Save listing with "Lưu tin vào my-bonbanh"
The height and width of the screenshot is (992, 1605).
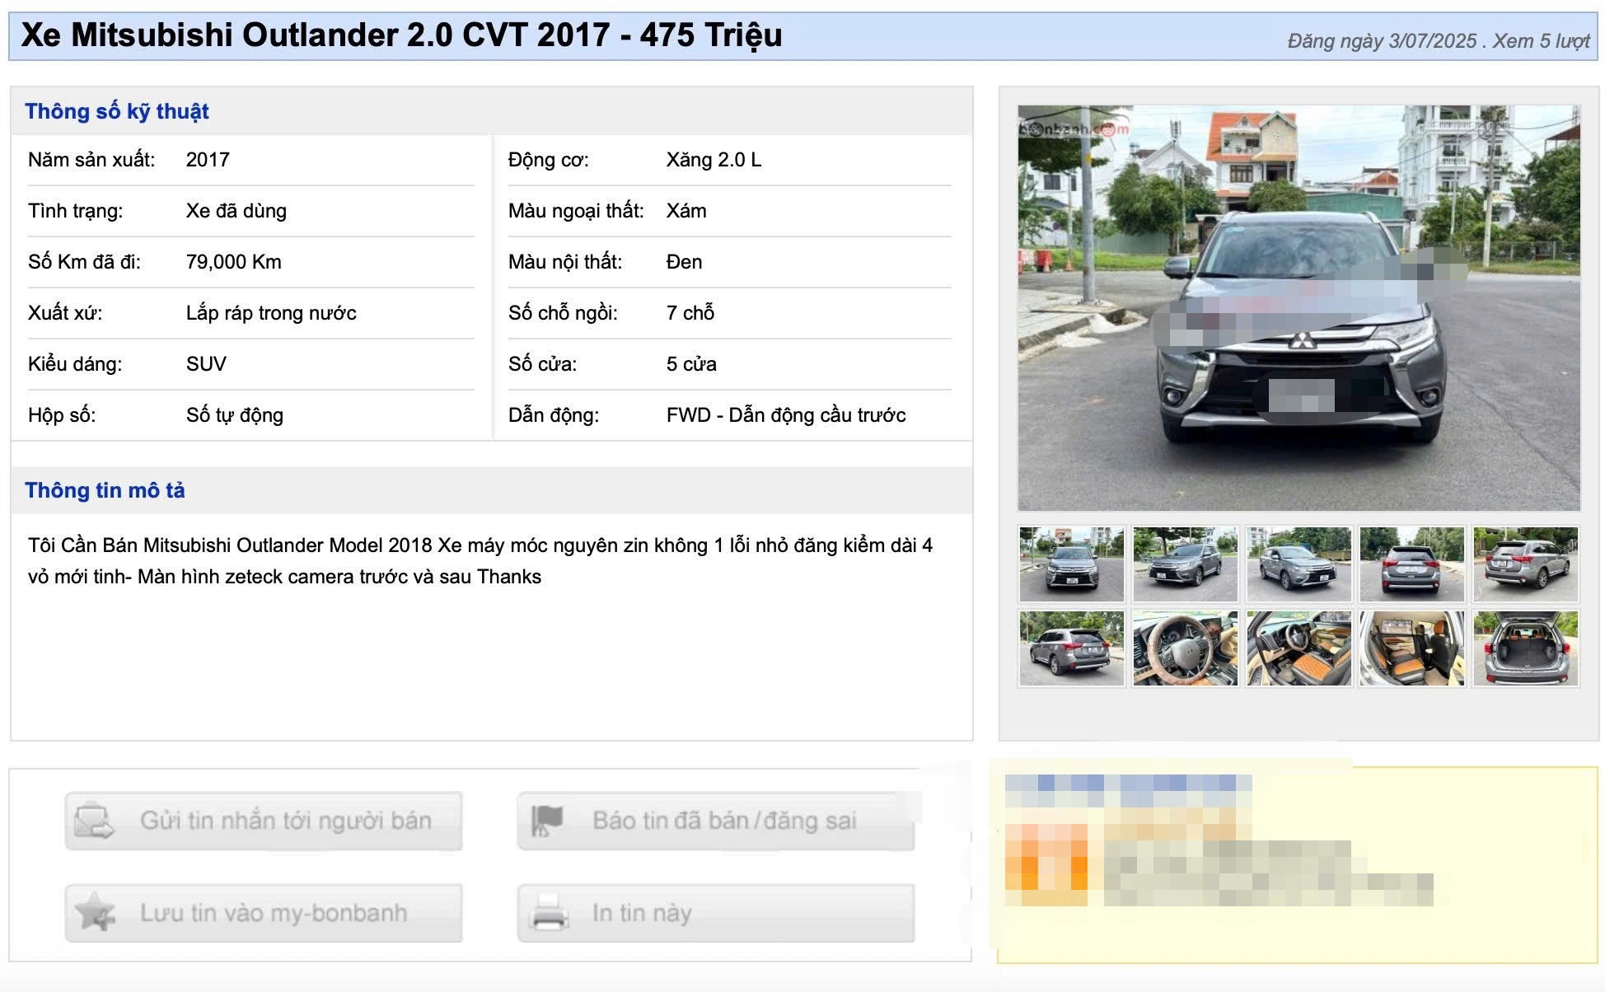point(264,913)
